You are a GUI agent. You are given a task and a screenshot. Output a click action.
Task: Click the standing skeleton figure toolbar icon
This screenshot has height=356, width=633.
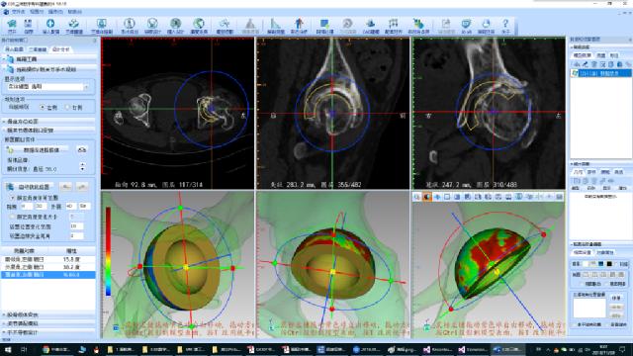click(x=130, y=26)
